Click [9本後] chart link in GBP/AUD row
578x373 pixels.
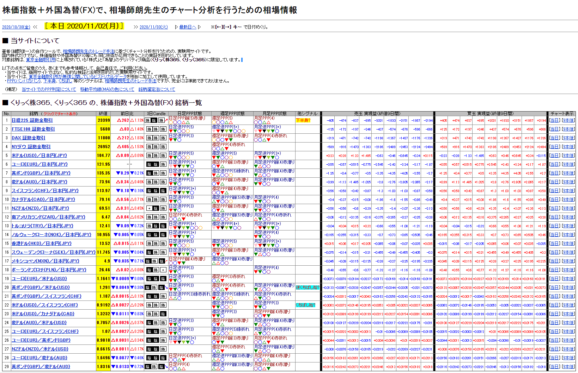[568, 367]
